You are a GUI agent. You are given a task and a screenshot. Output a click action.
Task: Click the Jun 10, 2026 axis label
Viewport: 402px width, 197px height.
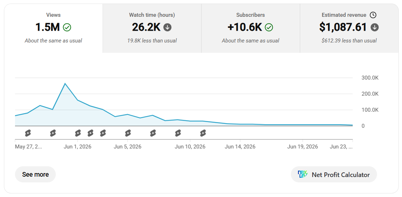(x=190, y=147)
